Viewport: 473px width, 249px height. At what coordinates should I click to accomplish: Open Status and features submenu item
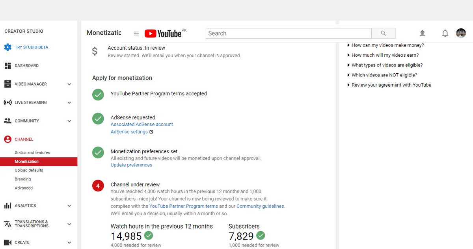(32, 152)
